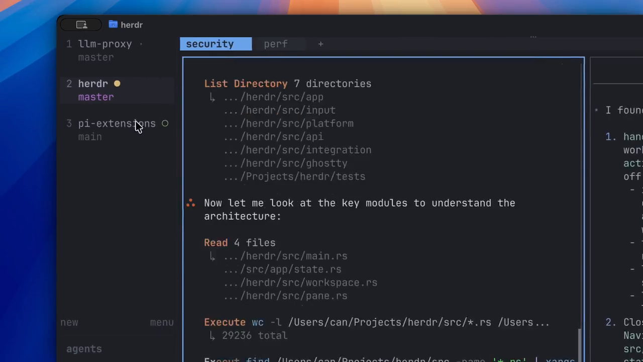643x362 pixels.
Task: Switch to the perf tab
Action: [276, 44]
